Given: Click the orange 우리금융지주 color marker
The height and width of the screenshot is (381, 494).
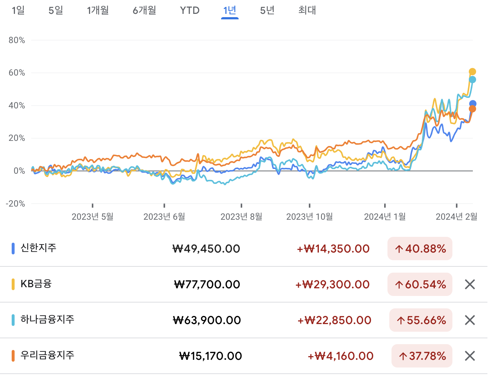Looking at the screenshot, I should point(13,356).
